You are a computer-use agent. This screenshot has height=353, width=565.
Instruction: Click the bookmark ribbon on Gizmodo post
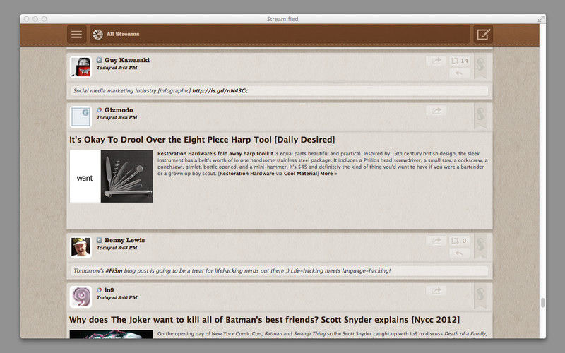480,116
